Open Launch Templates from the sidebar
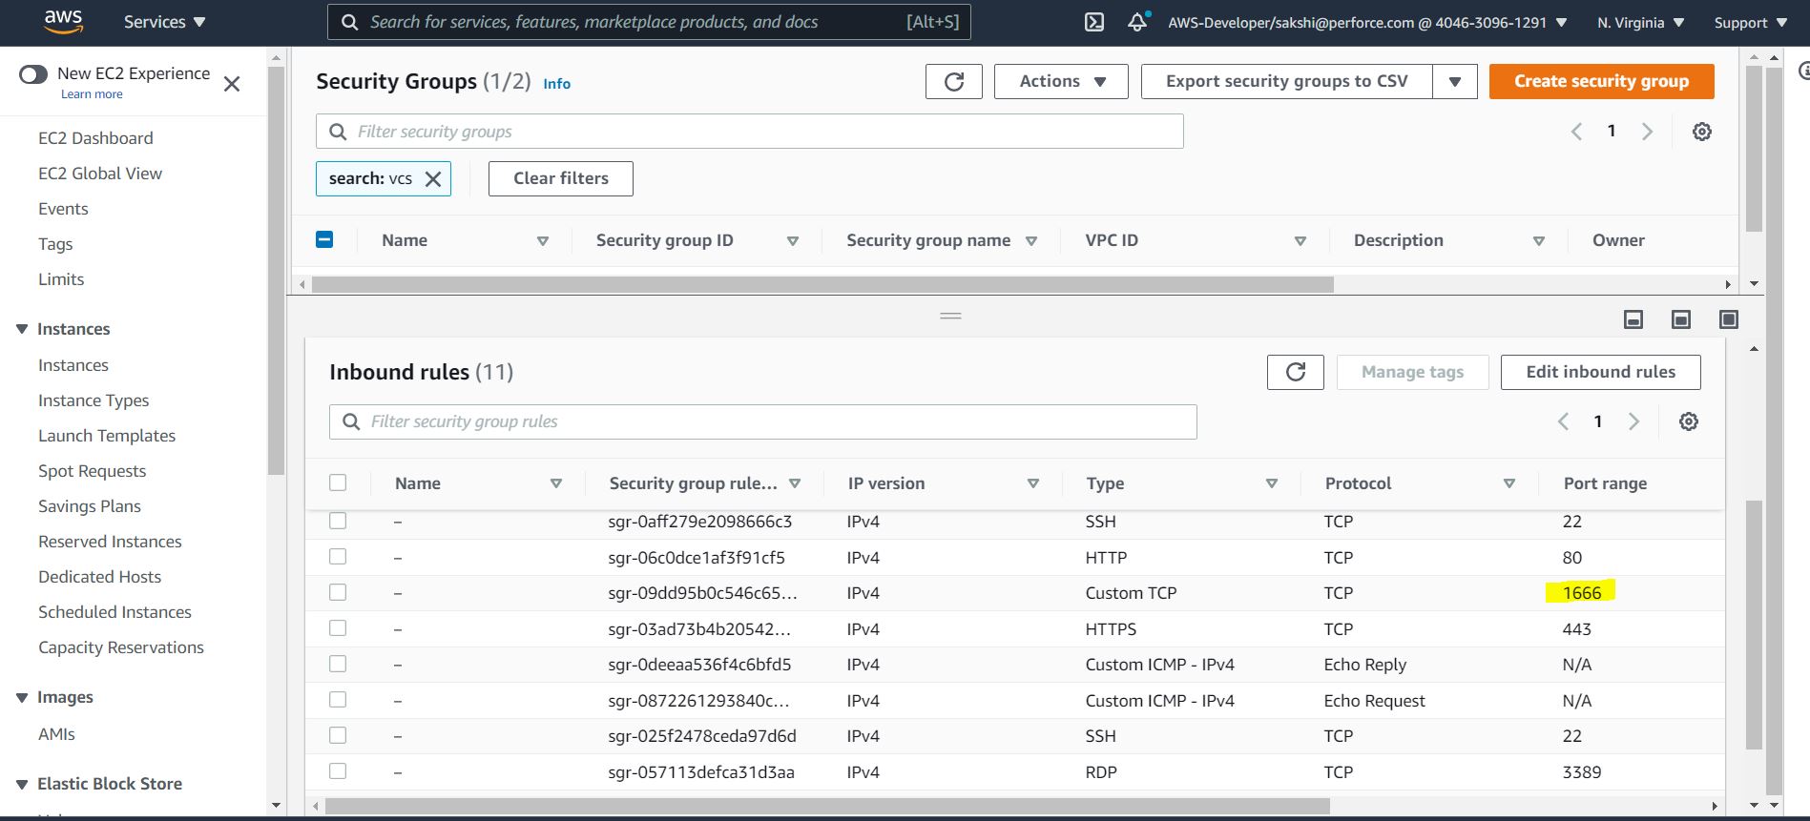Viewport: 1810px width, 821px height. (x=107, y=436)
